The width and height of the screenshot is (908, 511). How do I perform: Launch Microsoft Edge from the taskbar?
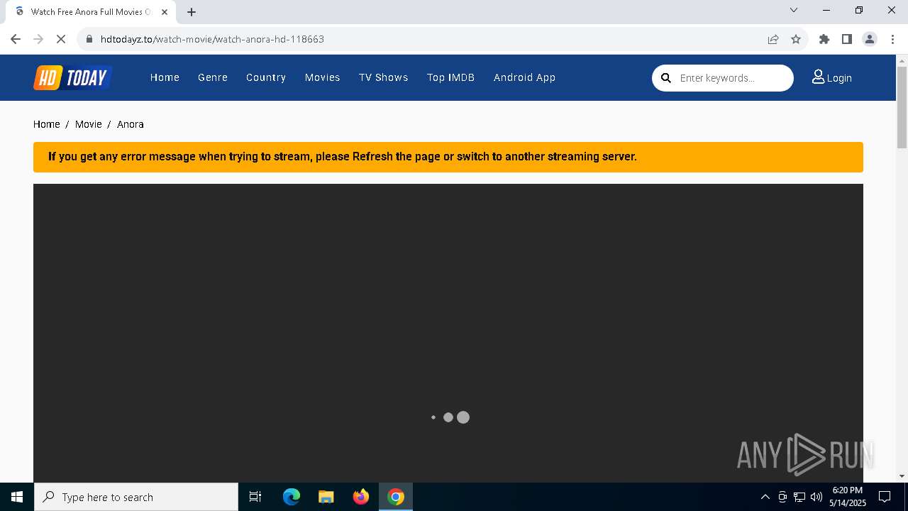pyautogui.click(x=292, y=497)
